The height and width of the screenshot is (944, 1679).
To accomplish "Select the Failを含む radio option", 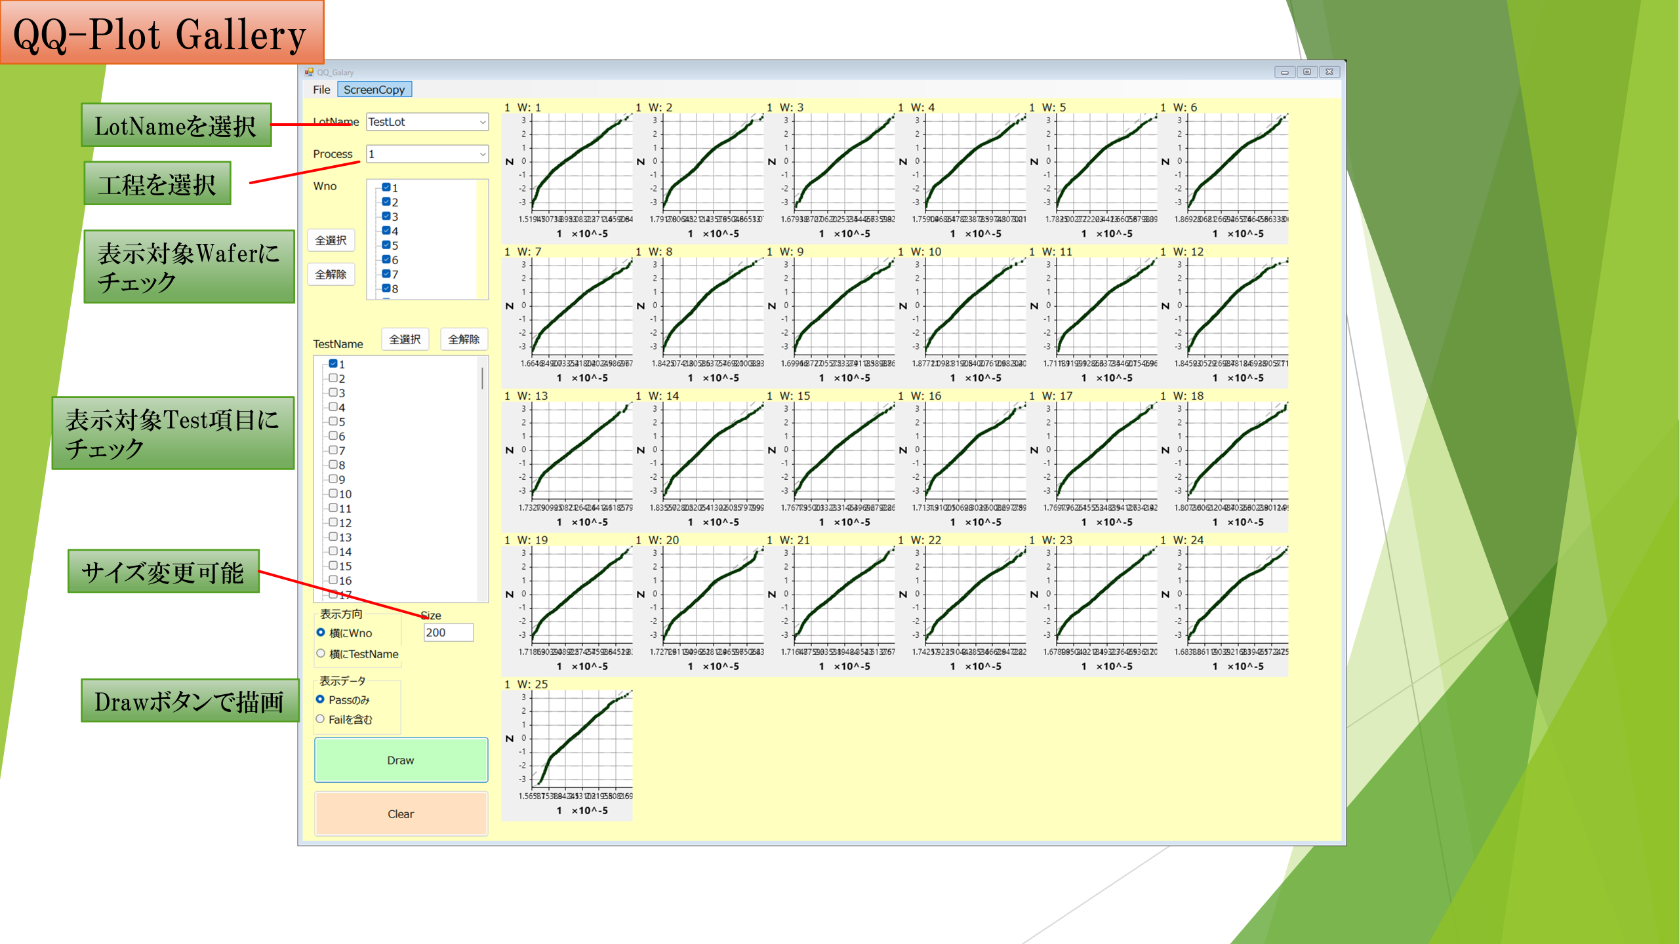I will [x=321, y=719].
